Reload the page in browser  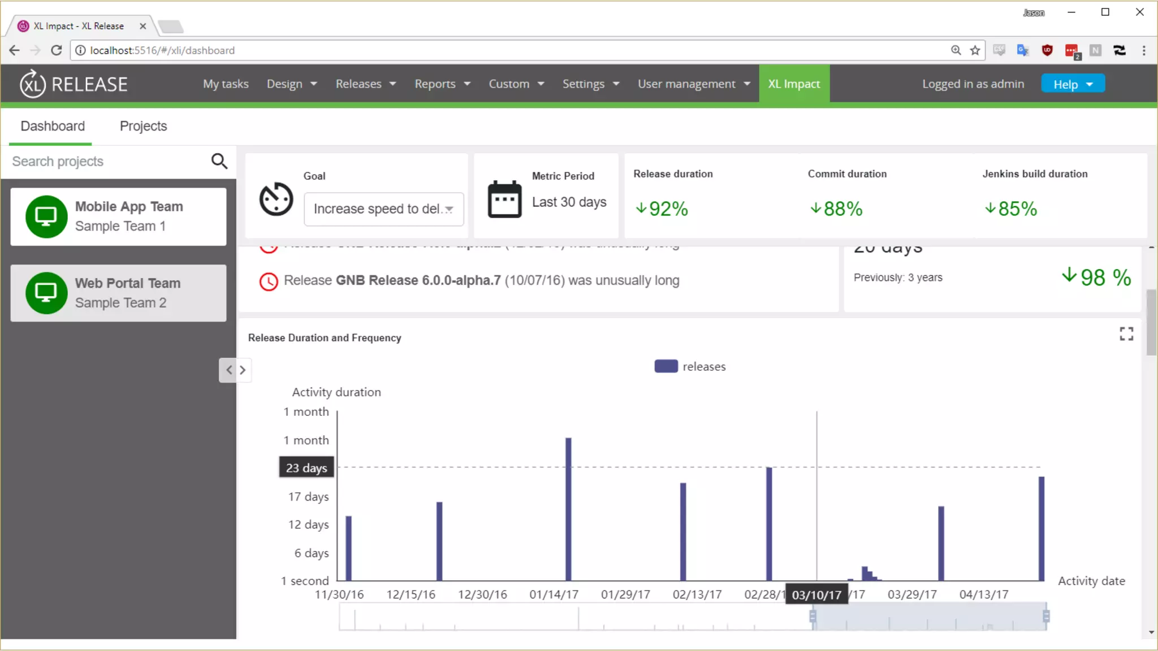tap(56, 50)
